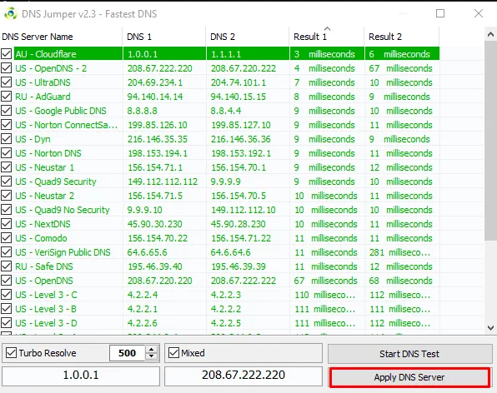Viewport: 497px width, 393px height.
Task: Disable the Turbo Resolve checkbox
Action: point(12,352)
